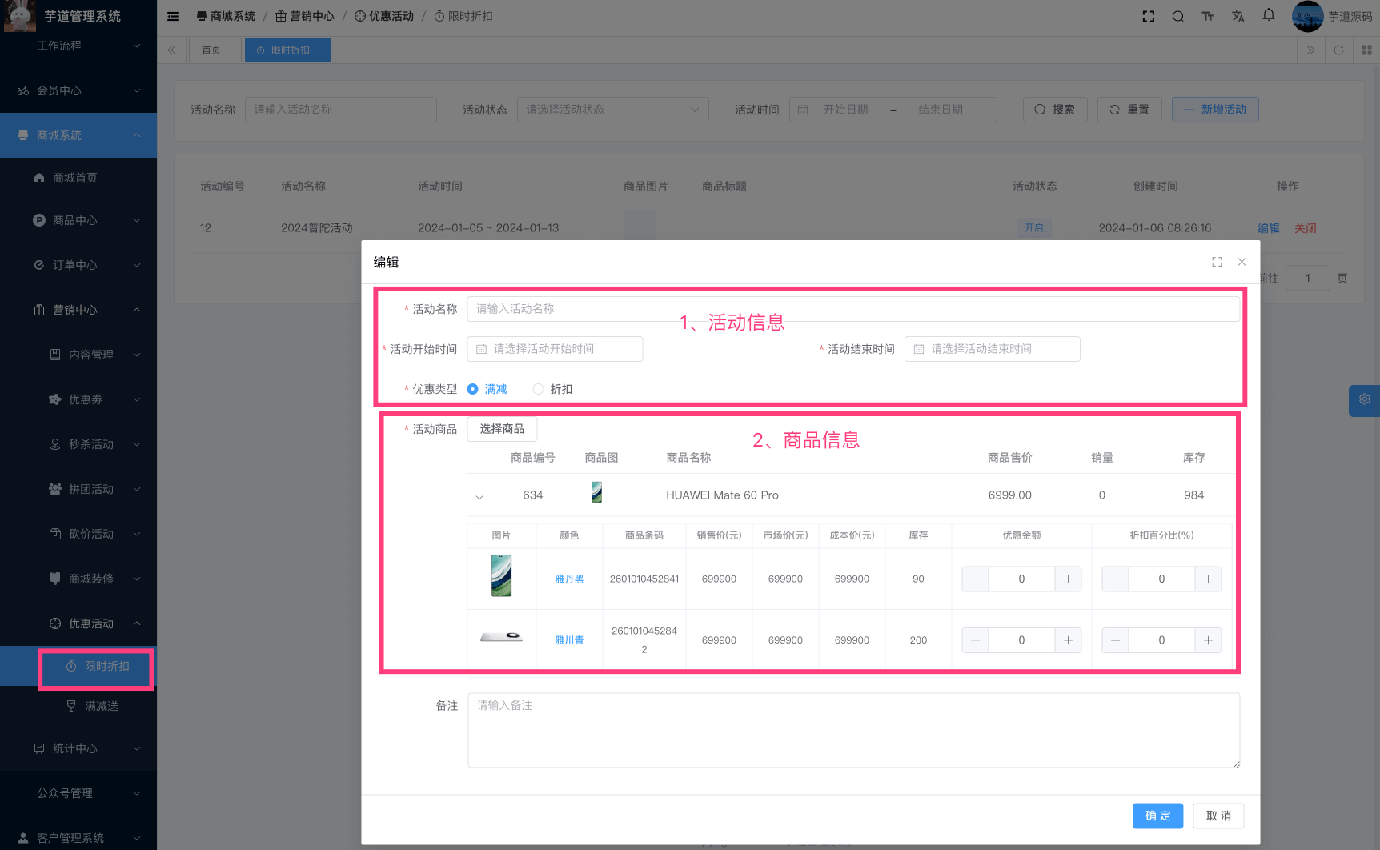This screenshot has height=850, width=1380.
Task: Open 满减送 in the sidebar
Action: click(101, 706)
